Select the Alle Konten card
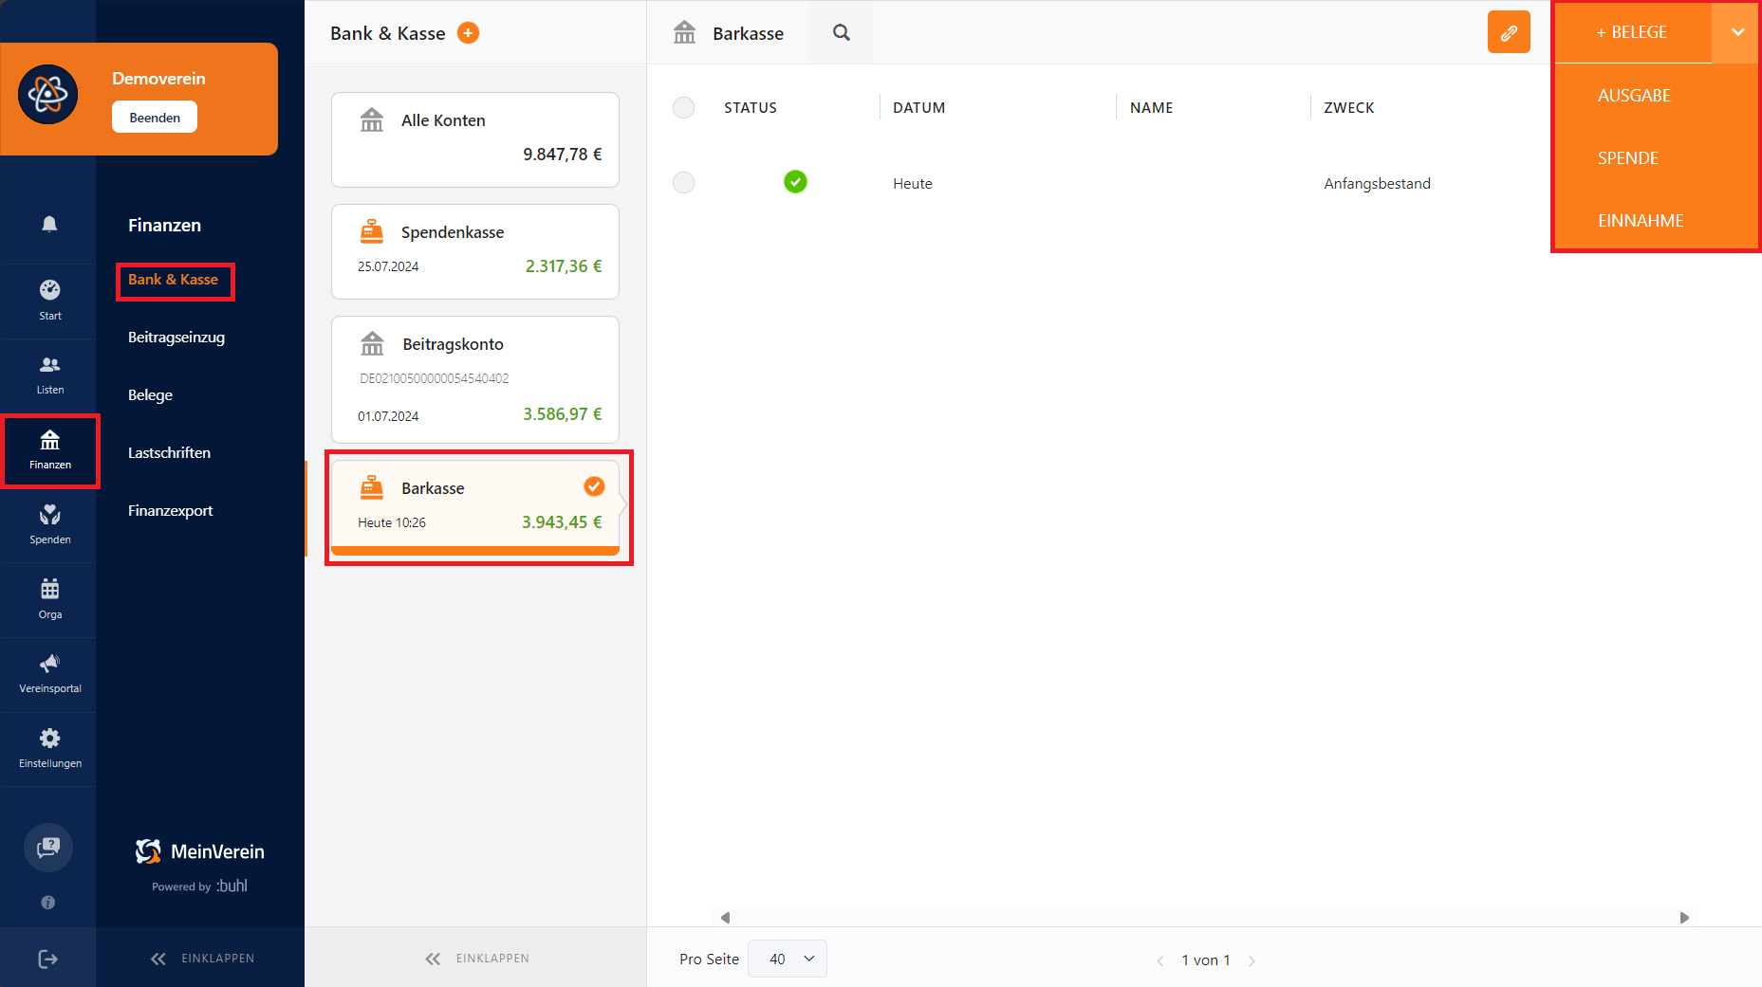Screen dimensions: 1762x987 [475, 139]
